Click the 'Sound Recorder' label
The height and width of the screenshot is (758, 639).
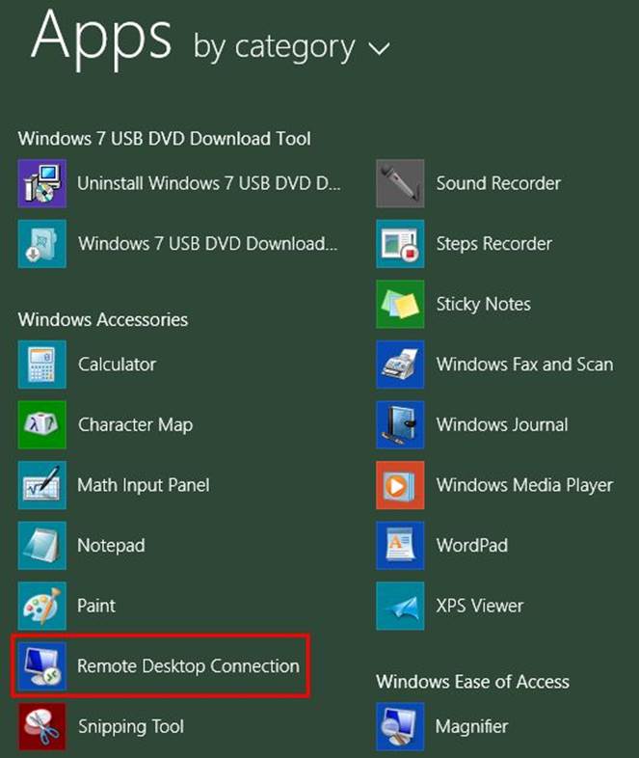tap(498, 183)
